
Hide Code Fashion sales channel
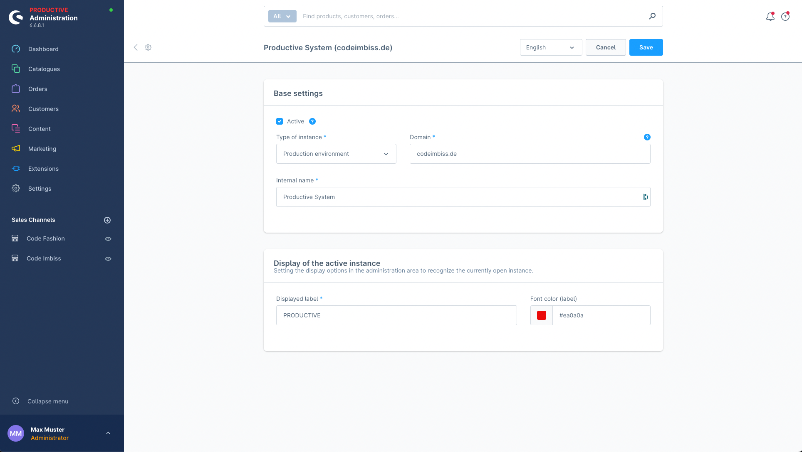(108, 238)
